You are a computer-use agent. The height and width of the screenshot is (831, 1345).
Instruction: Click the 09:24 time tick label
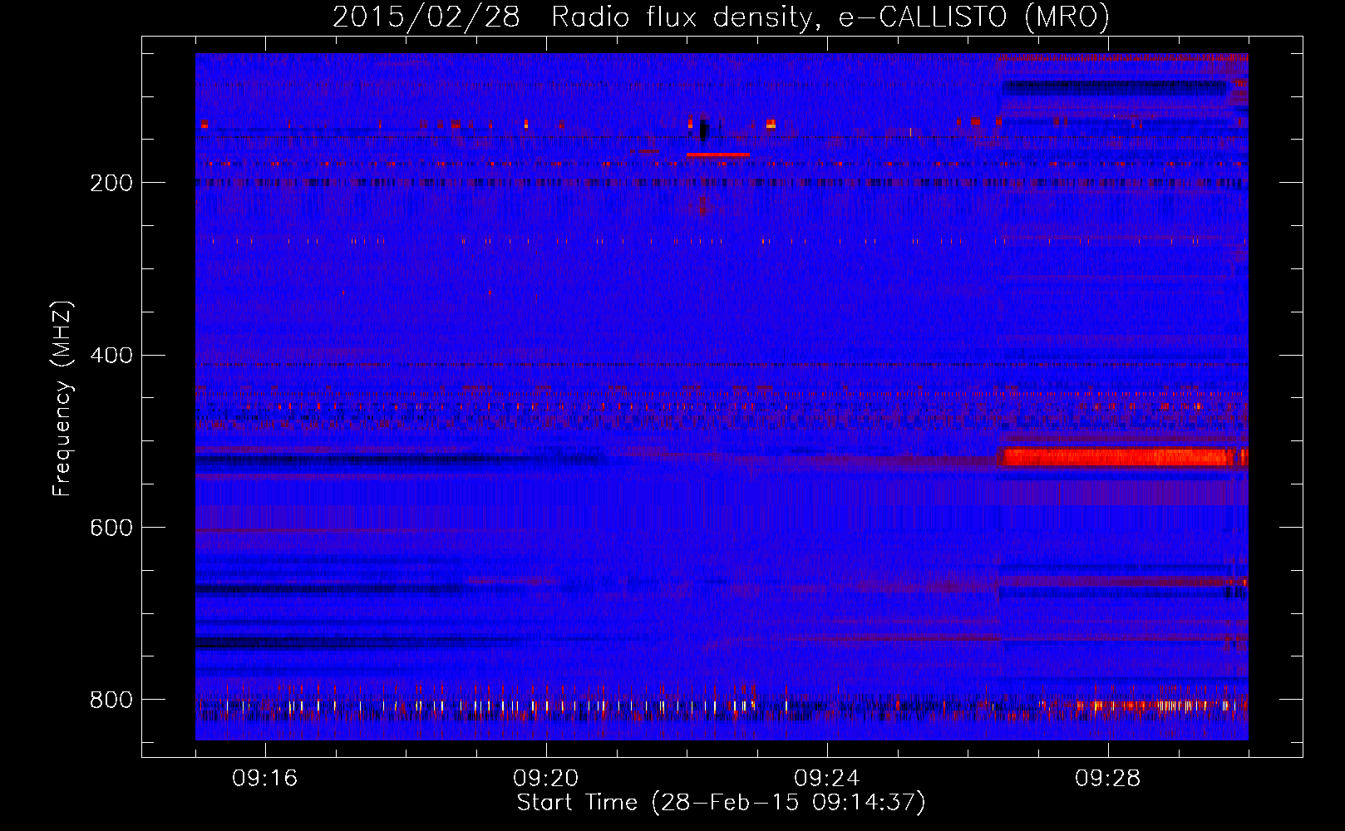click(x=826, y=779)
